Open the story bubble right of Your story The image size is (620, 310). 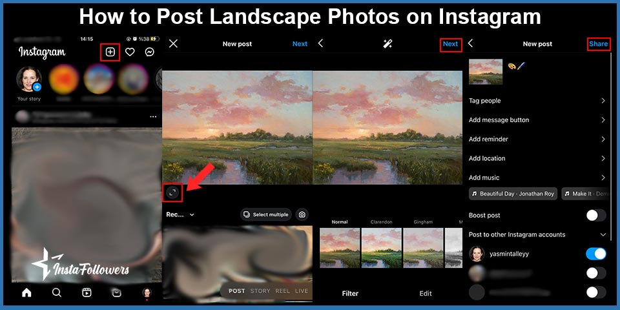(x=64, y=79)
